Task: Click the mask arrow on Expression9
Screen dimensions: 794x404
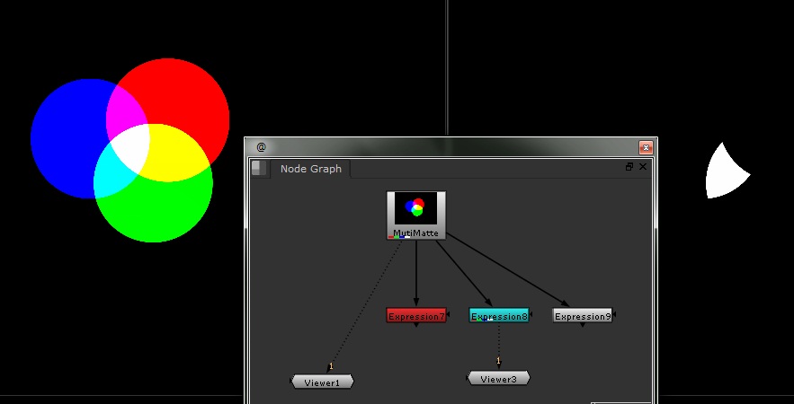Action: [615, 314]
